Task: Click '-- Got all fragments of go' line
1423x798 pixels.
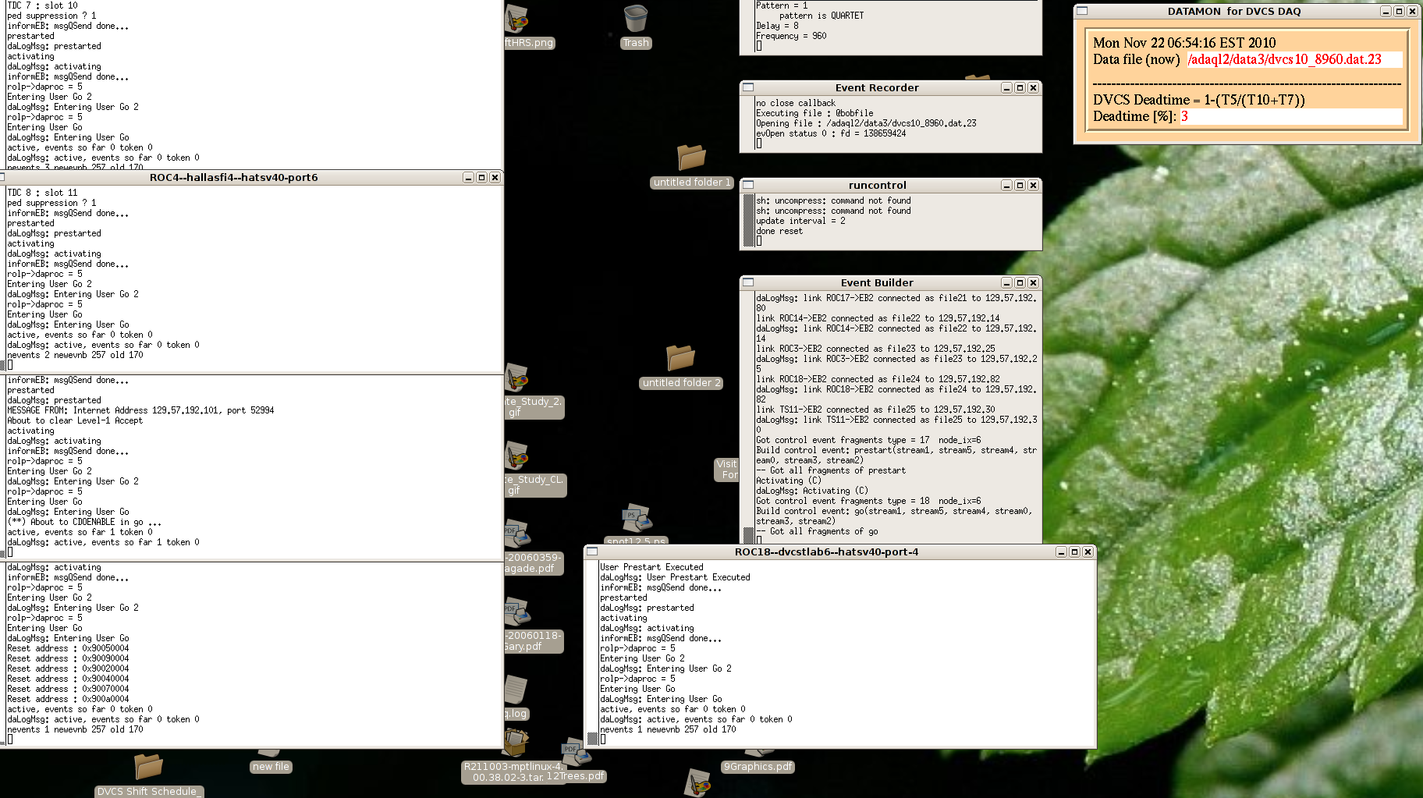Action: tap(817, 531)
